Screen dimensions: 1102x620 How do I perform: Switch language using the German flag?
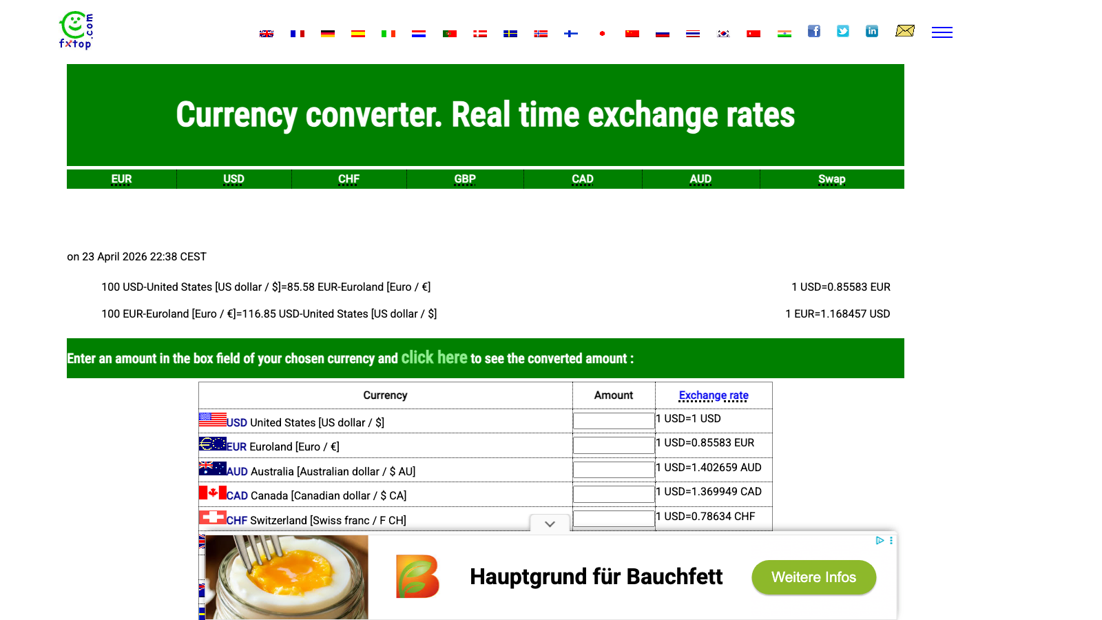329,33
